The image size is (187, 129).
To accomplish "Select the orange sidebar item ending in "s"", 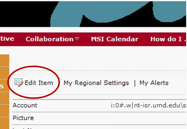I will [x=5, y=85].
